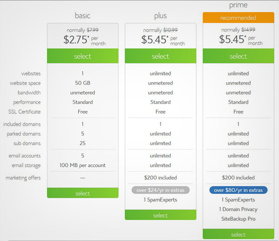This screenshot has width=279, height=241.
Task: Click bottom select button under plus plan
Action: (160, 215)
